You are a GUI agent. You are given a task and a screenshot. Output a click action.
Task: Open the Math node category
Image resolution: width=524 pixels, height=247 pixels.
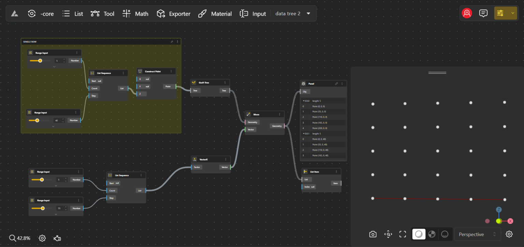coord(135,14)
